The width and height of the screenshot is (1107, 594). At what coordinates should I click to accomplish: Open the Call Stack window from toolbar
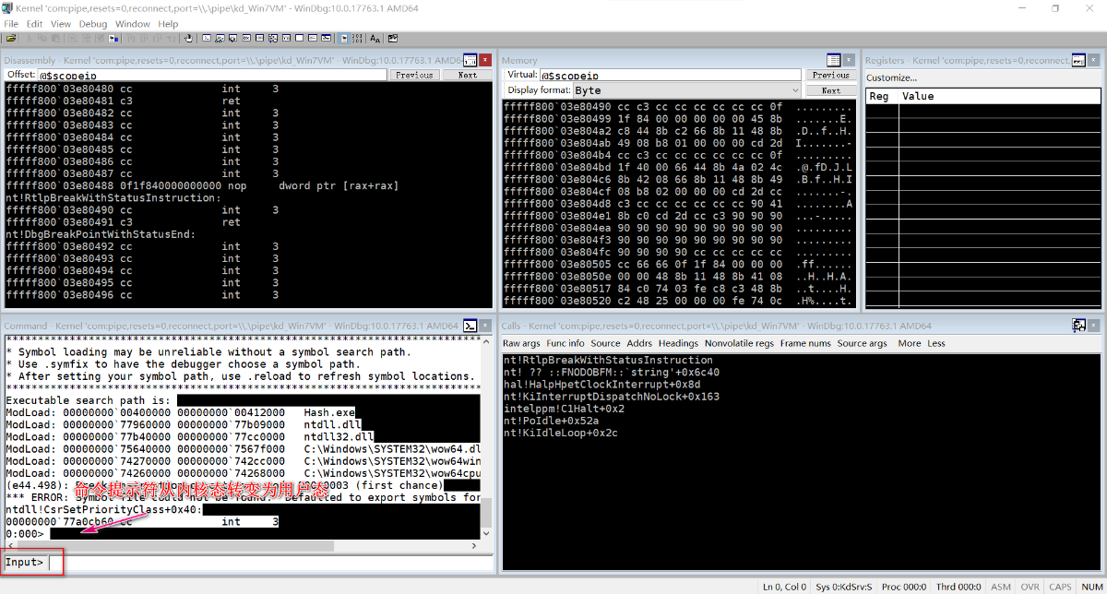(273, 39)
